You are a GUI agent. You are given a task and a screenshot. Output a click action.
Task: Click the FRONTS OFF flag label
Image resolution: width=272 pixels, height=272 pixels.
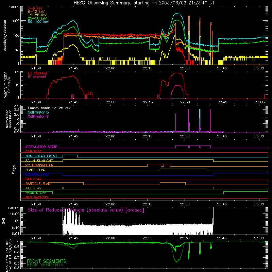pos(36,193)
